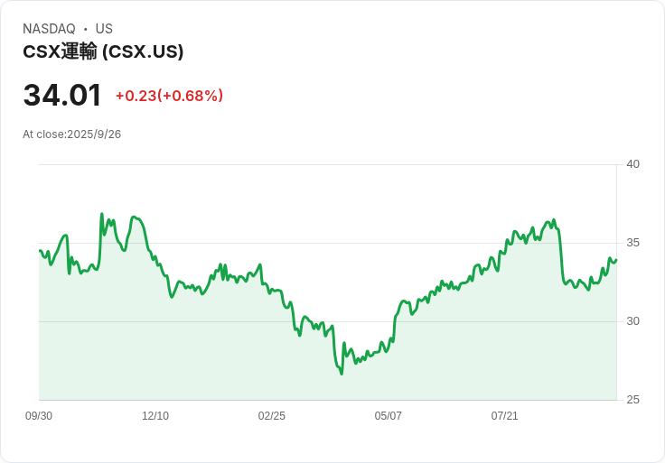Click the 30 label on the price axis
665x463 pixels.
(x=632, y=321)
